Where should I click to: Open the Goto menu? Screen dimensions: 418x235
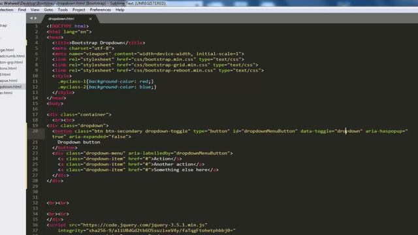tap(48, 10)
